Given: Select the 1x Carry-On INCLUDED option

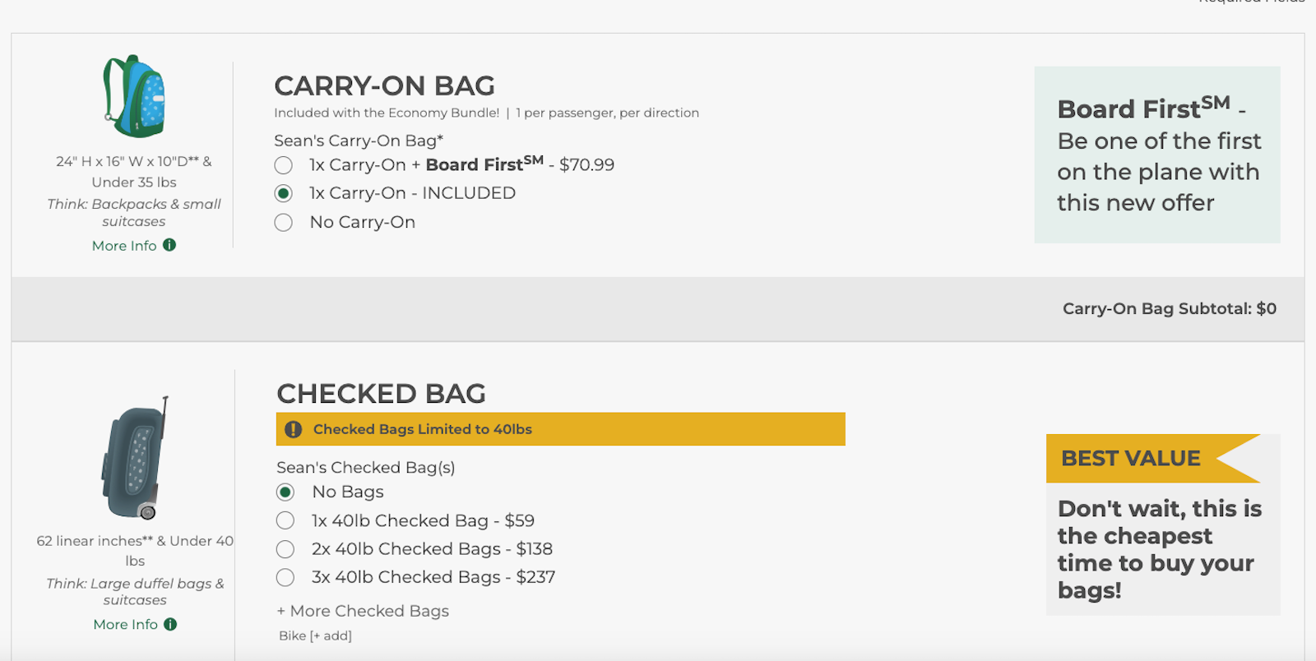Looking at the screenshot, I should click(284, 193).
